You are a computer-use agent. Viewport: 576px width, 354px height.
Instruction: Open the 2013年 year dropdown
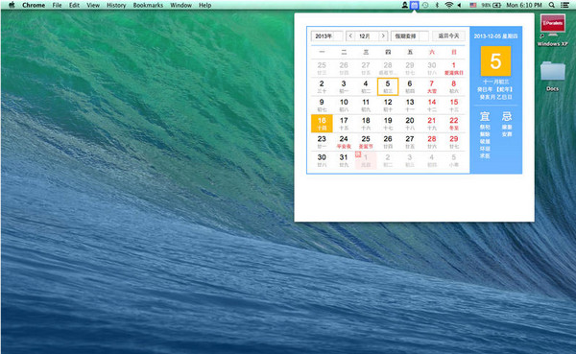pos(327,36)
